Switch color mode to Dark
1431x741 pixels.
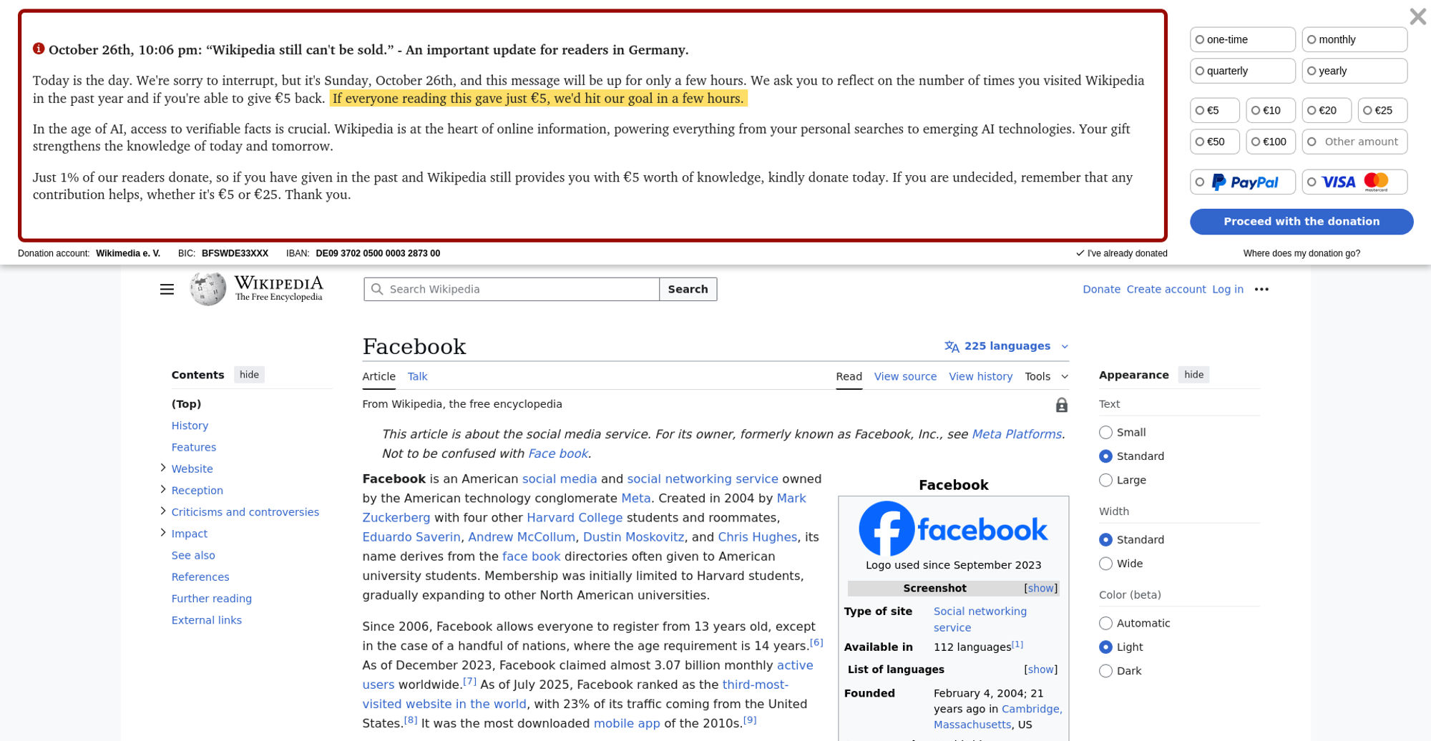tap(1106, 671)
